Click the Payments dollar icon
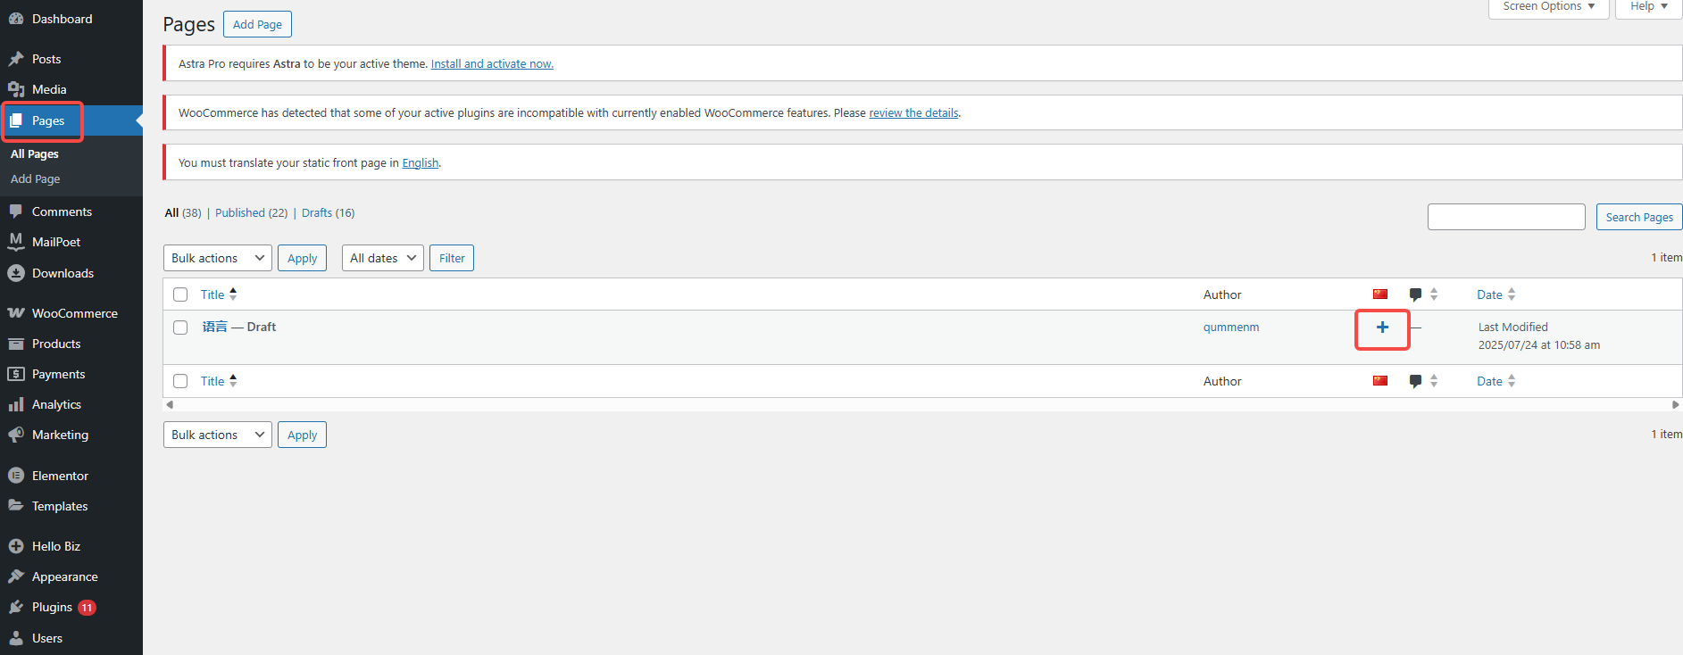The height and width of the screenshot is (655, 1683). pos(16,374)
